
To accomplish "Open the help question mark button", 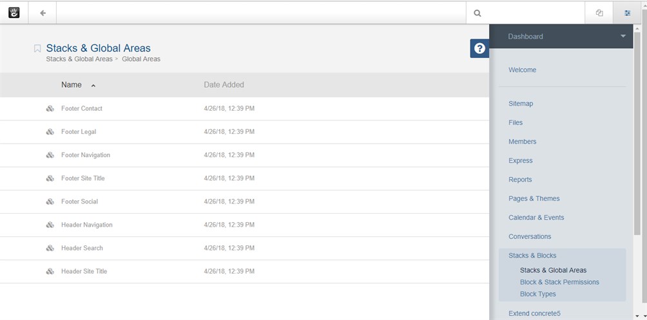I will [x=479, y=48].
